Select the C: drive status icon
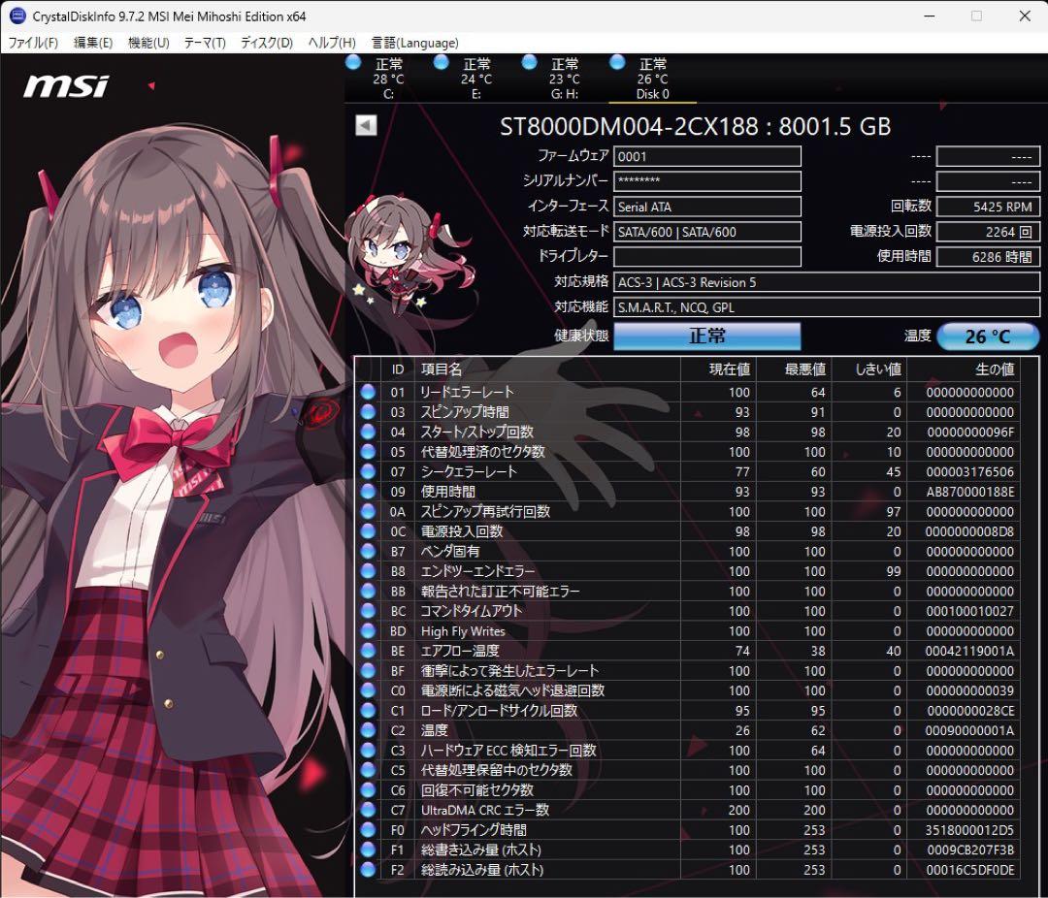 (353, 63)
